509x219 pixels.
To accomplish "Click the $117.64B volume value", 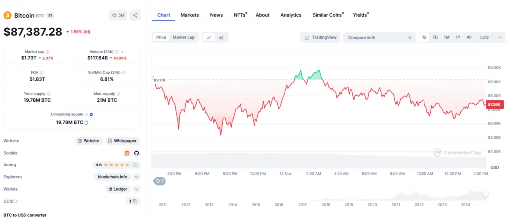I will tap(98, 58).
